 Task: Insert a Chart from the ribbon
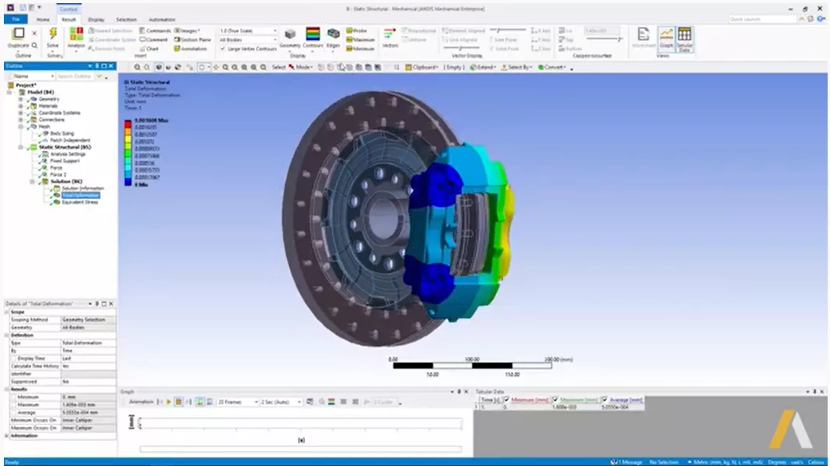[x=149, y=49]
